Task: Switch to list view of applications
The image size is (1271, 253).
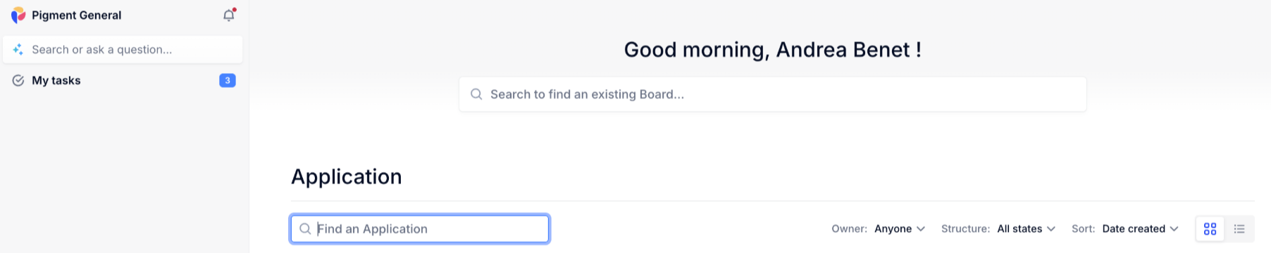Action: [1239, 229]
